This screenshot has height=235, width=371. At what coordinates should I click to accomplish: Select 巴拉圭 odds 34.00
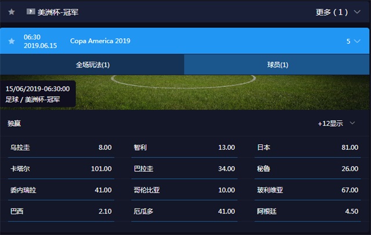coord(184,169)
